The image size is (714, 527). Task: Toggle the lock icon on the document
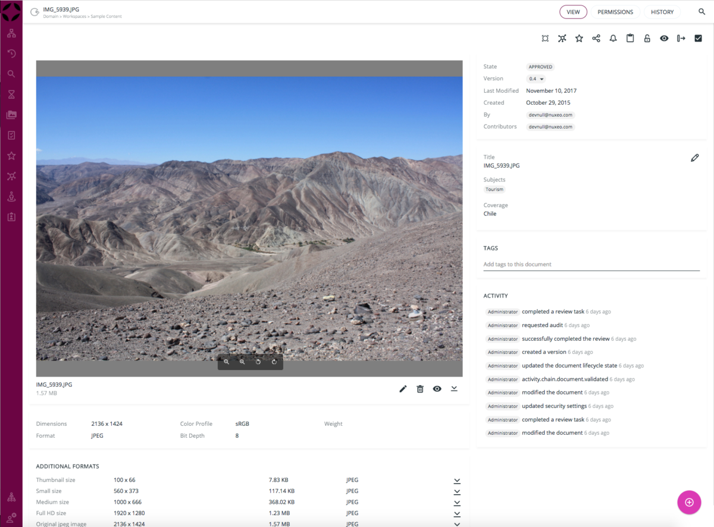coord(647,39)
